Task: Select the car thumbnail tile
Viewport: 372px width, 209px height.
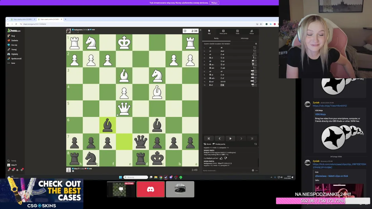Action: pyautogui.click(x=180, y=189)
